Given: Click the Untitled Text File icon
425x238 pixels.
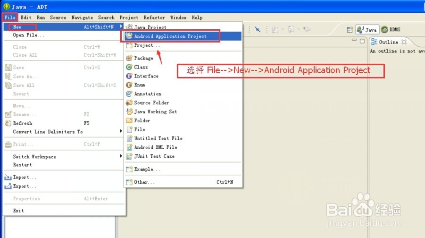Looking at the screenshot, I should 129,138.
